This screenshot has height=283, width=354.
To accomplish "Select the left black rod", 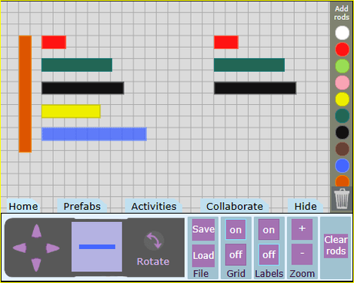I will [82, 88].
